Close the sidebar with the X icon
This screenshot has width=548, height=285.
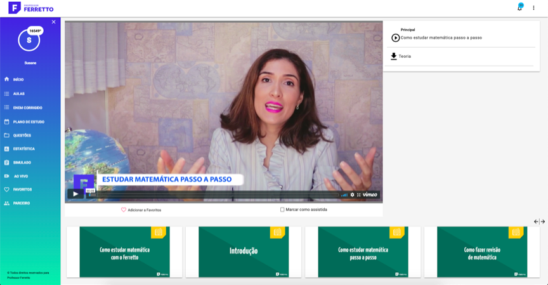(53, 22)
